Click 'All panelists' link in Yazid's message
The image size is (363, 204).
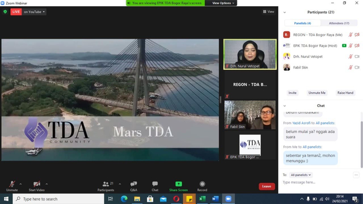point(325,123)
